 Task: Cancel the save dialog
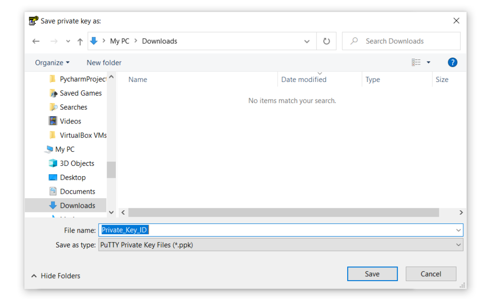click(431, 274)
